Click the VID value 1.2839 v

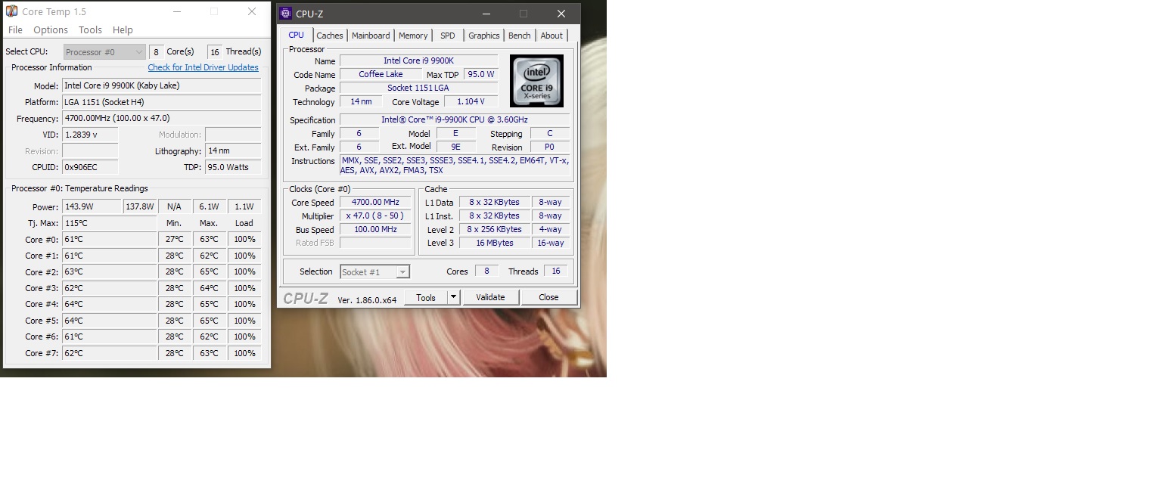90,135
